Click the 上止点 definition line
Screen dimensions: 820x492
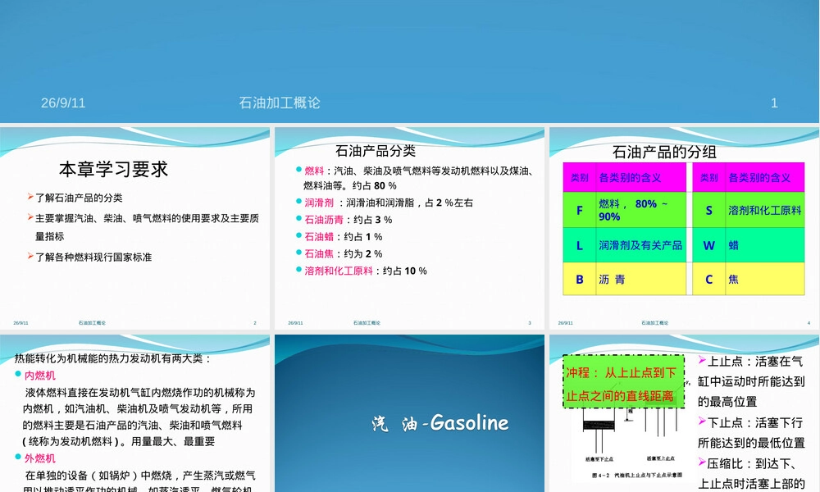point(751,381)
